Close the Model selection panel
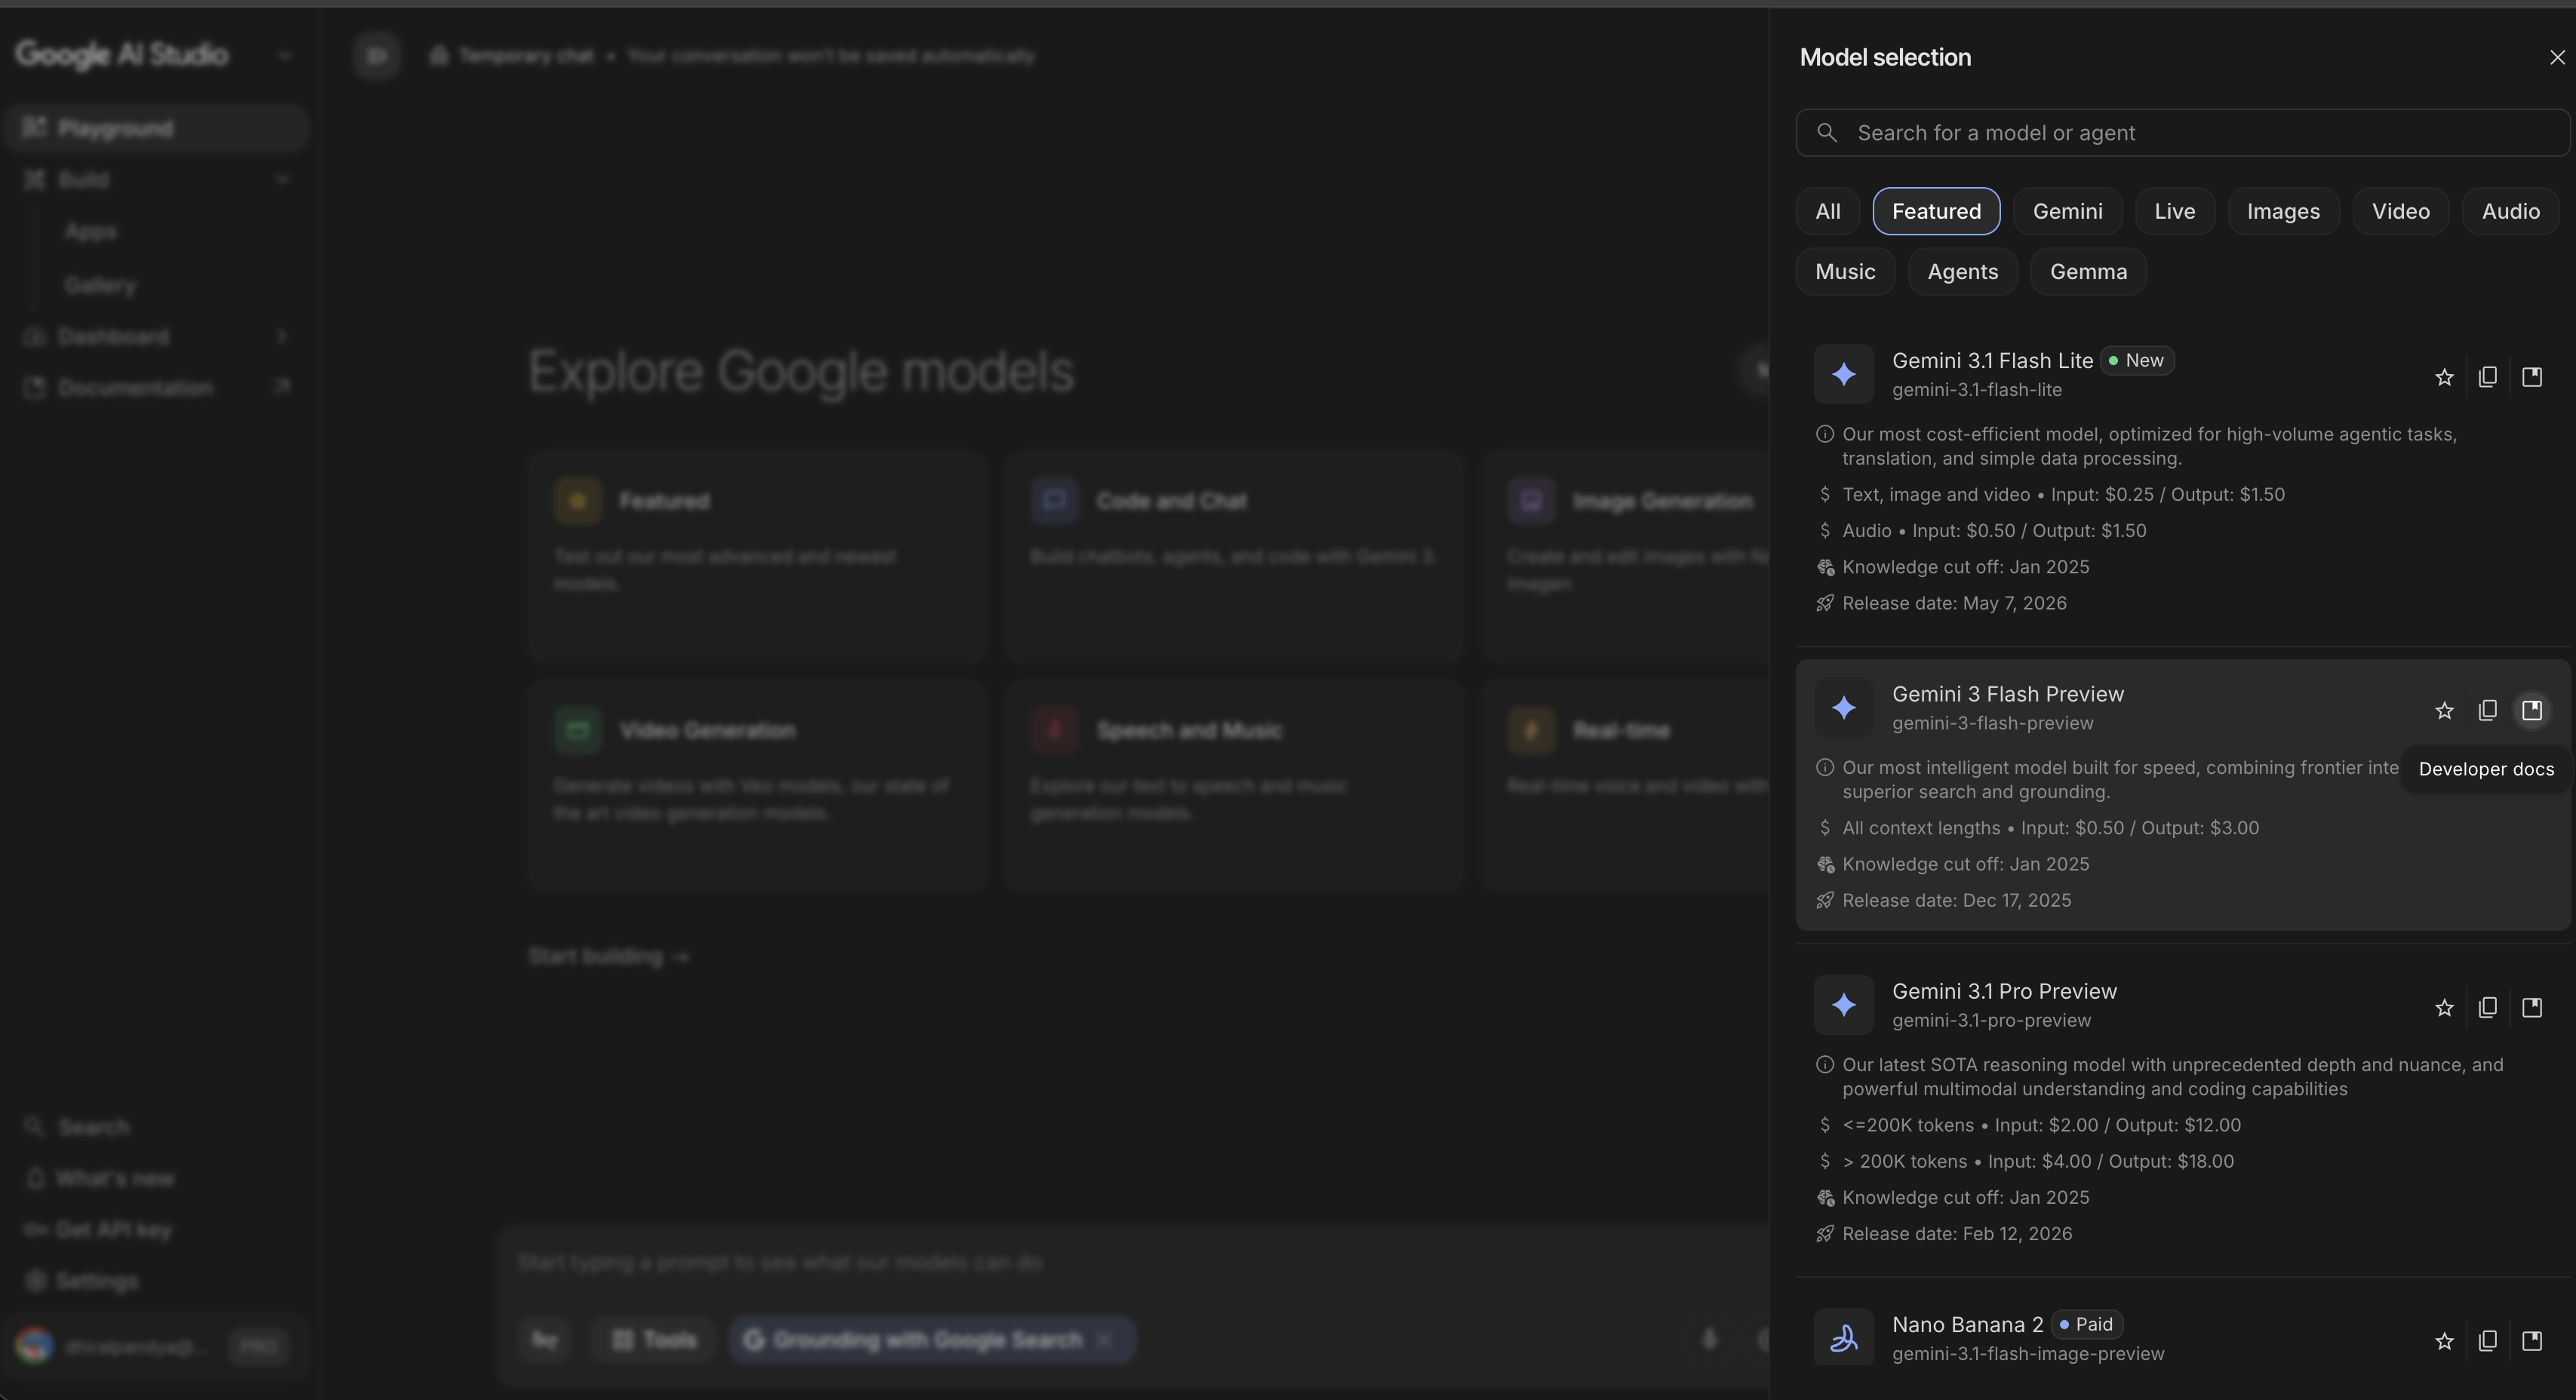2576x1400 pixels. coord(2557,57)
